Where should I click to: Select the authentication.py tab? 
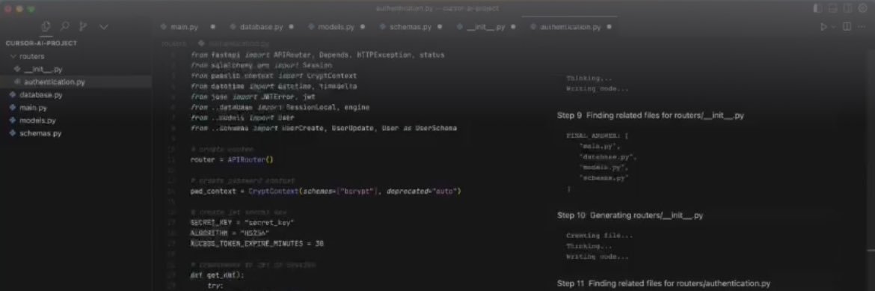(570, 27)
